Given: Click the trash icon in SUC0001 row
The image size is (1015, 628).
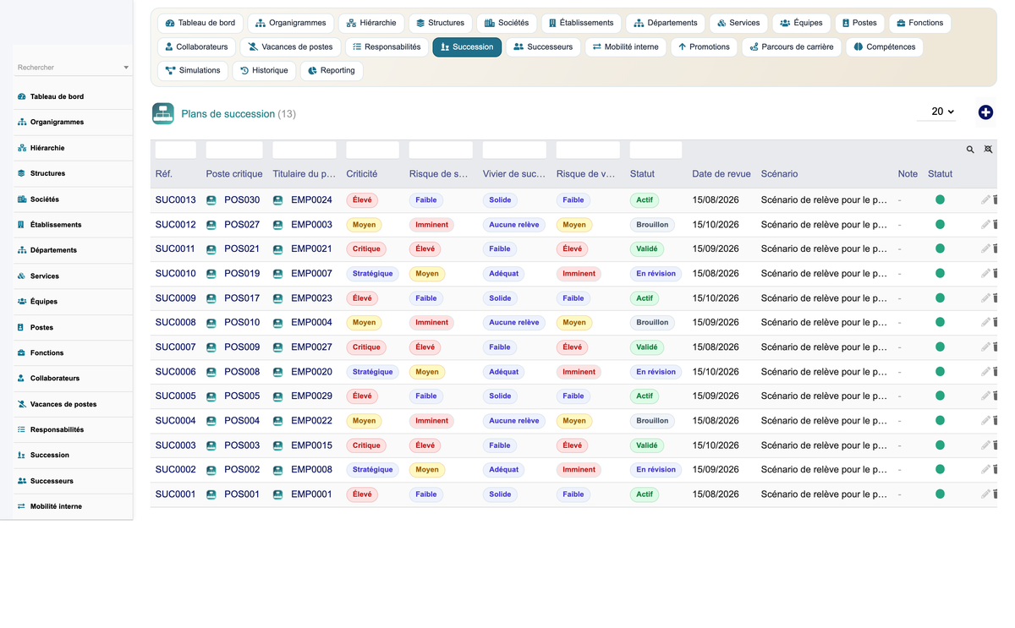Looking at the screenshot, I should 995,494.
